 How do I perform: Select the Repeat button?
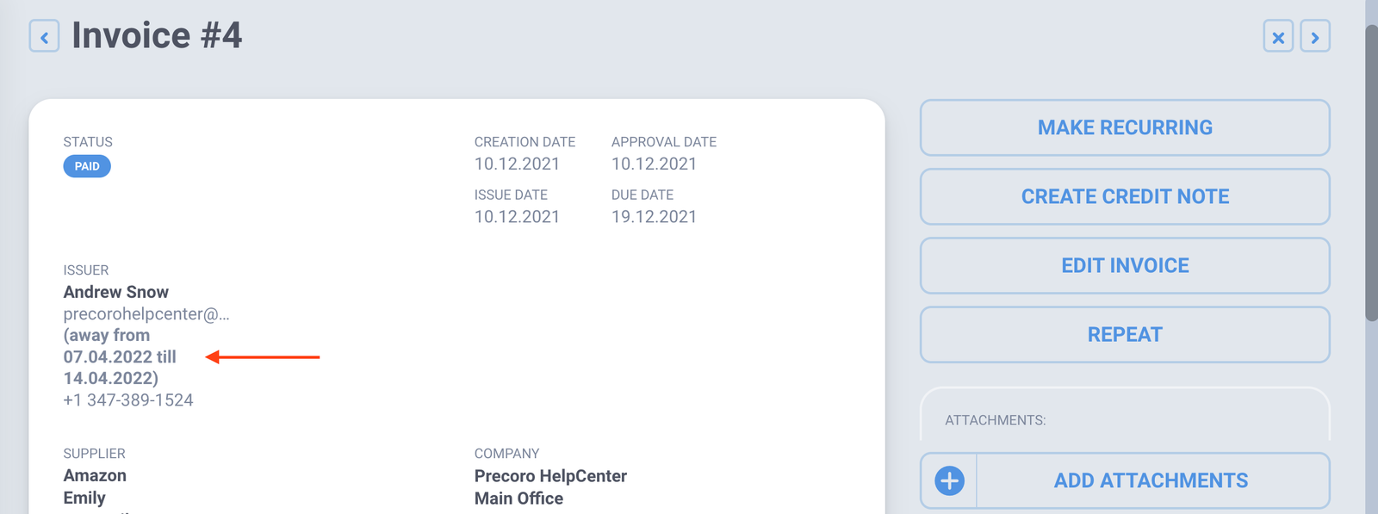tap(1125, 334)
